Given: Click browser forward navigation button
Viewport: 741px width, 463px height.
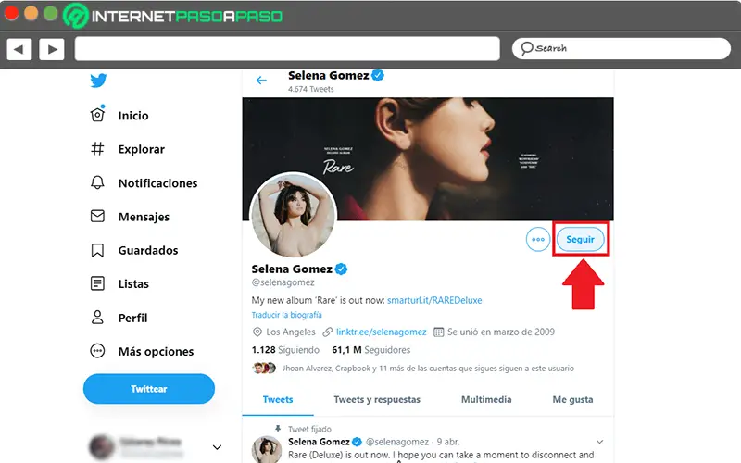Looking at the screenshot, I should click(52, 49).
